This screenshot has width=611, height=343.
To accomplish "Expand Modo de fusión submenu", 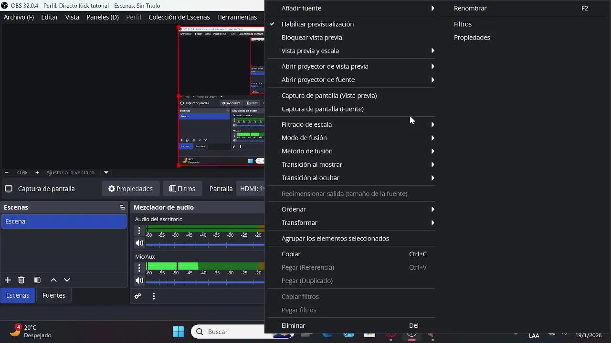I will [x=351, y=138].
